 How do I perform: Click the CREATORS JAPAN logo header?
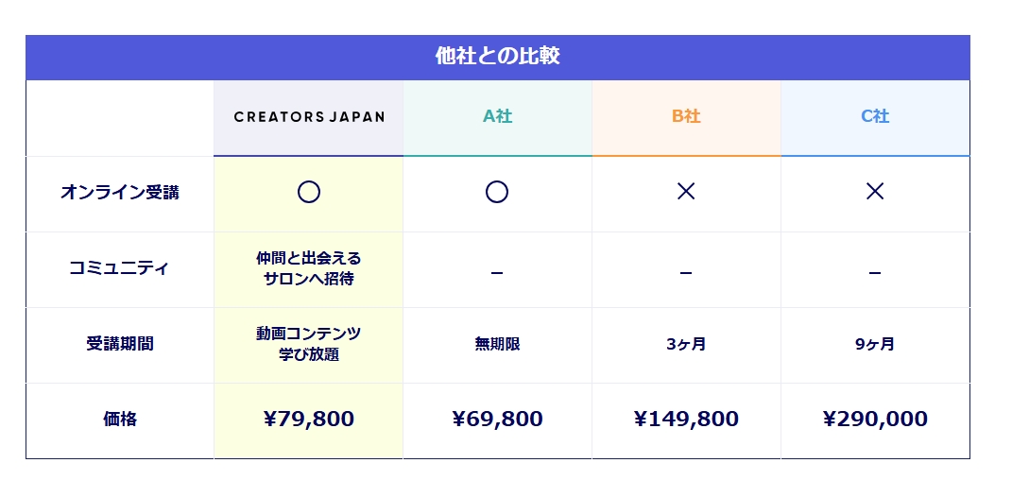pos(309,117)
